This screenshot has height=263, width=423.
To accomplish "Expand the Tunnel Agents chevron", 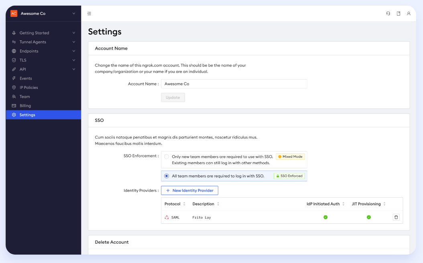I will pos(74,42).
